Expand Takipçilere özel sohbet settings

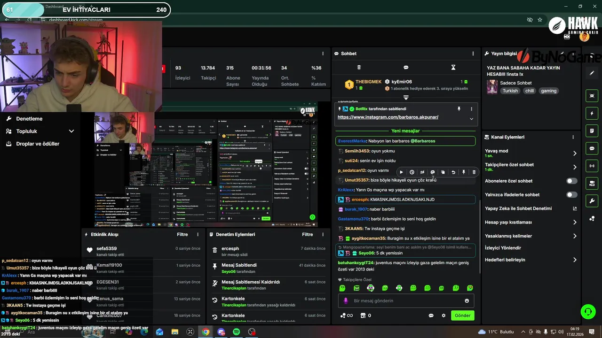tap(575, 167)
